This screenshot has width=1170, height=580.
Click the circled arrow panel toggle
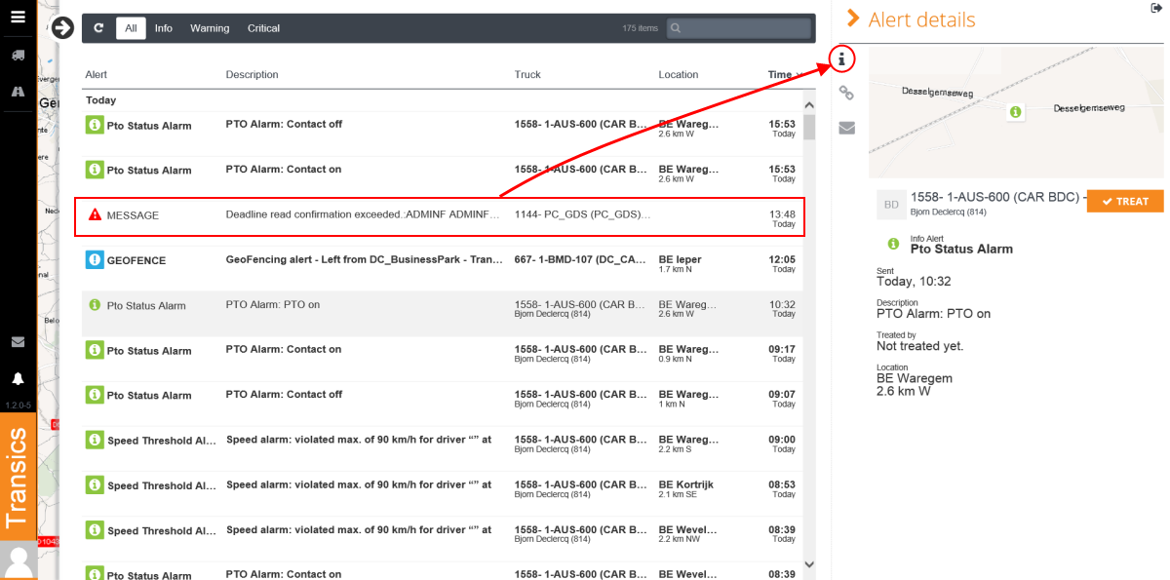[x=63, y=28]
